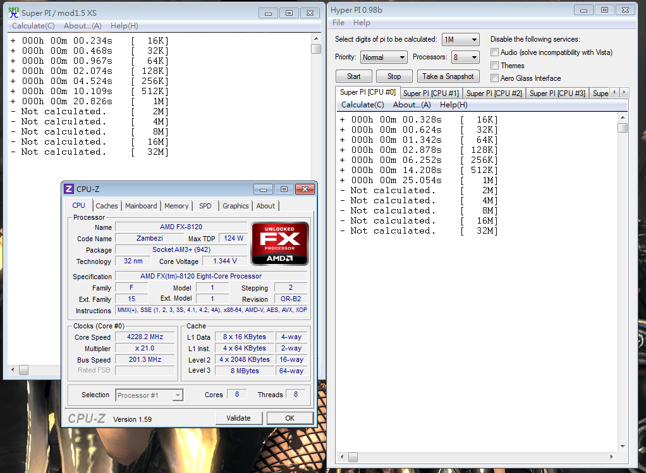The height and width of the screenshot is (473, 646).
Task: Open the Processors count dropdown showing 8
Action: tap(465, 57)
